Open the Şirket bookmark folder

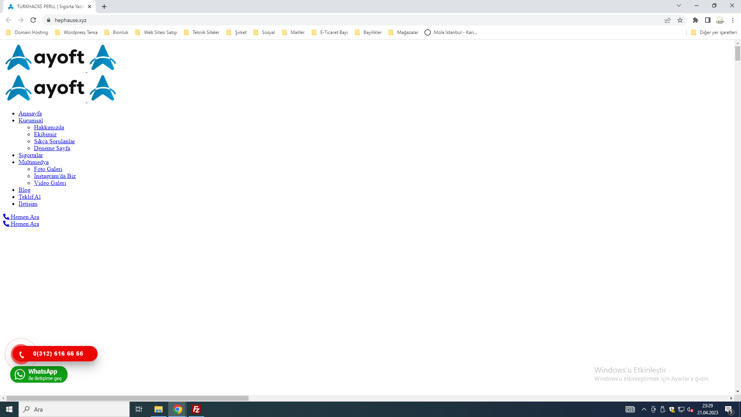click(x=237, y=32)
